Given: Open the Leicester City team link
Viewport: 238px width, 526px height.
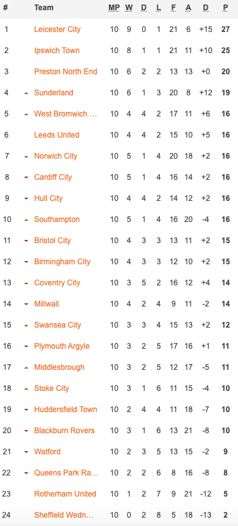Looking at the screenshot, I should coord(58,29).
